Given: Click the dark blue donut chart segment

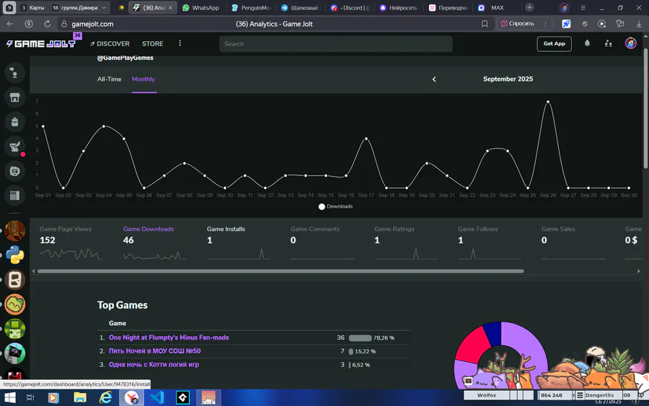Looking at the screenshot, I should pyautogui.click(x=493, y=333).
